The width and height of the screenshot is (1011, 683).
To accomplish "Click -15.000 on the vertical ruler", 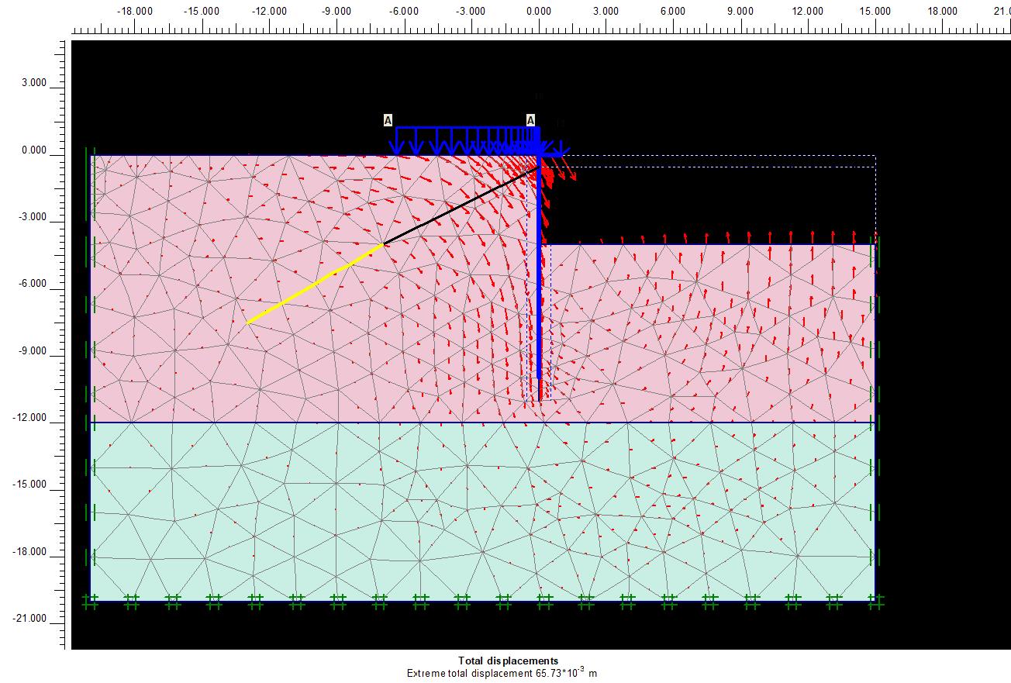I will (x=29, y=485).
